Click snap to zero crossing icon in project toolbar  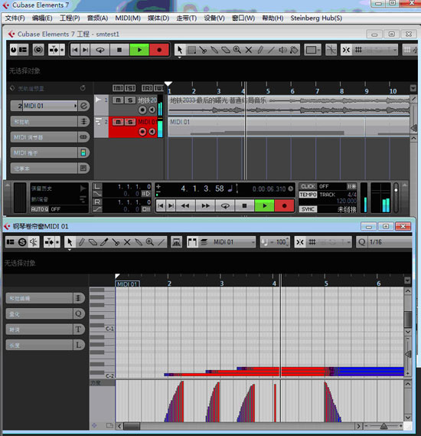point(331,50)
